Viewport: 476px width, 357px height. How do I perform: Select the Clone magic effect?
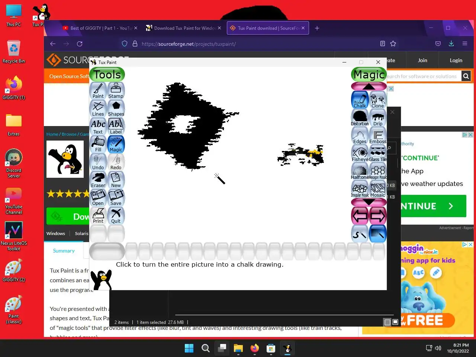click(378, 100)
